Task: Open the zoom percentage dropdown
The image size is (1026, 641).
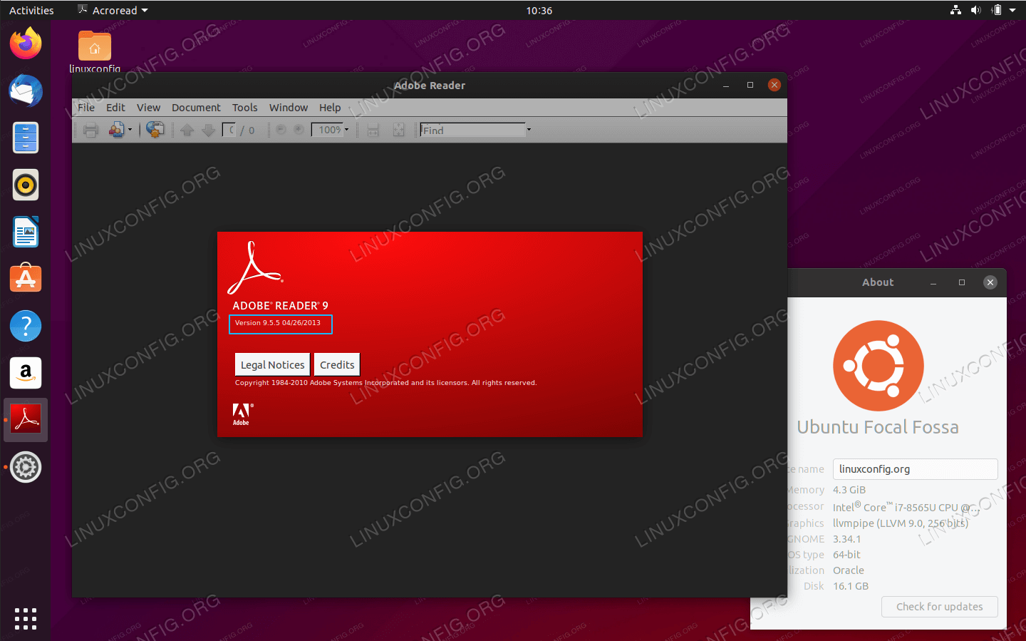Action: [x=347, y=130]
